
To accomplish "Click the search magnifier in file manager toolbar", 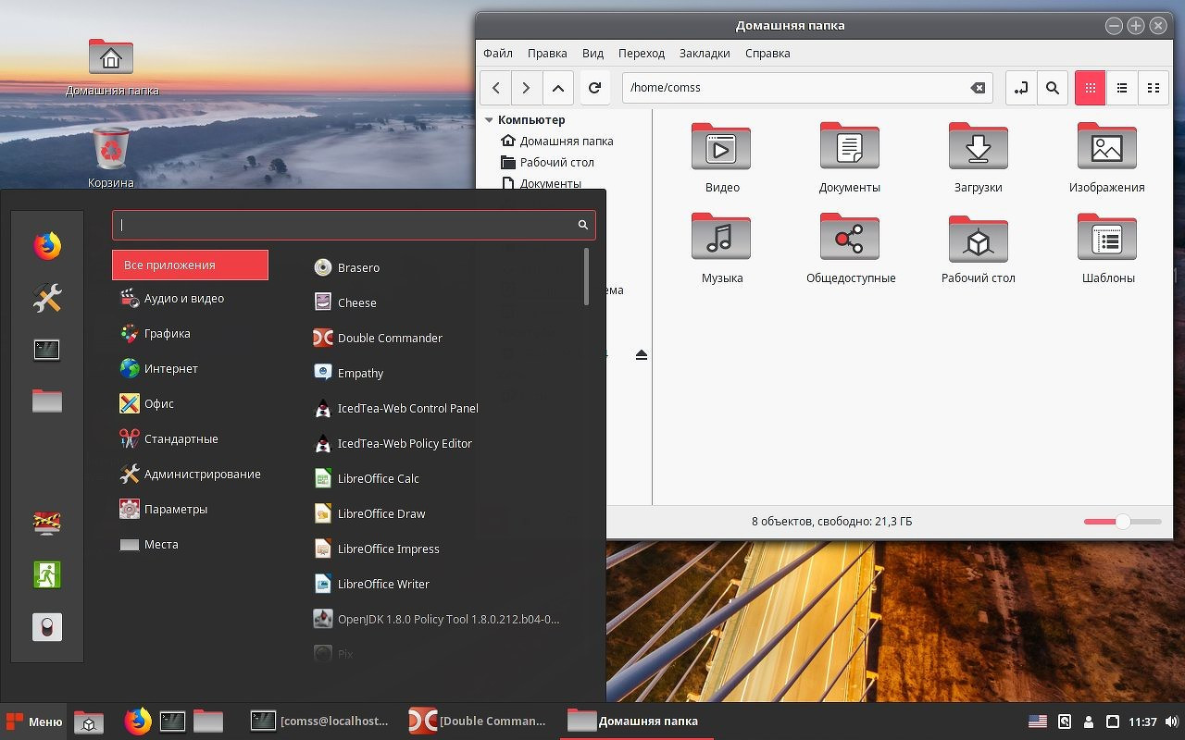I will pyautogui.click(x=1052, y=88).
